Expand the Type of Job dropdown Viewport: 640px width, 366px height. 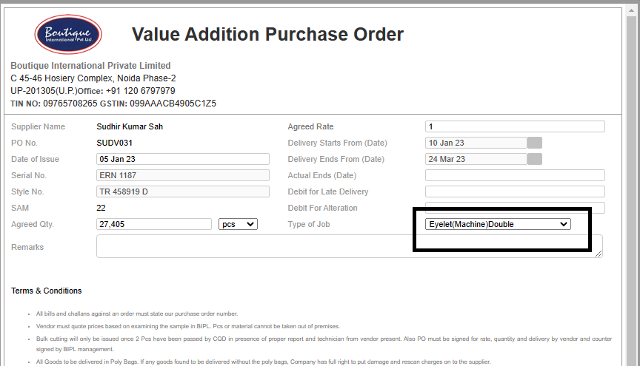tap(498, 224)
